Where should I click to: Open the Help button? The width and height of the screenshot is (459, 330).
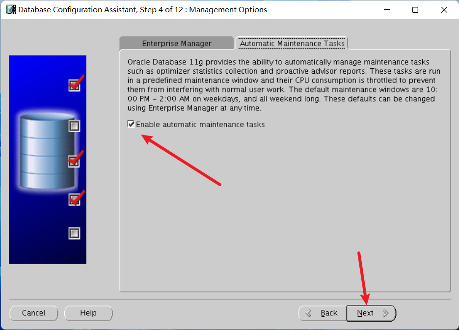point(88,313)
